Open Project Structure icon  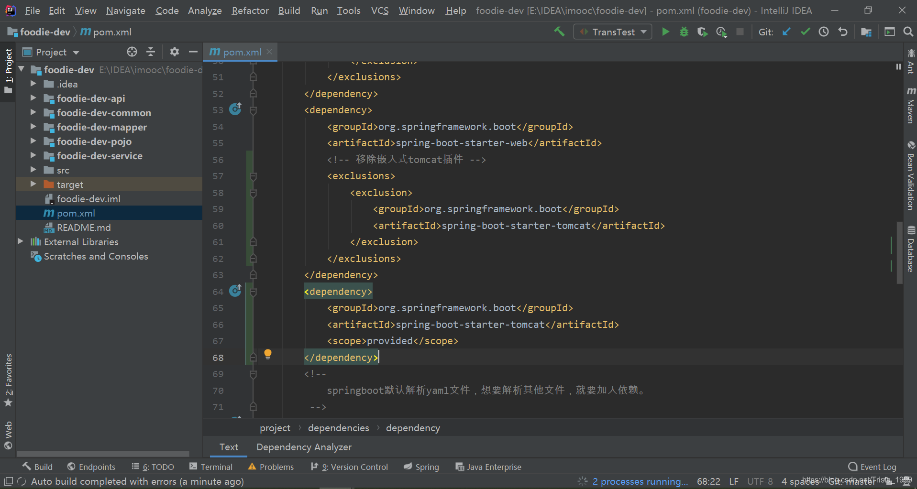(x=866, y=32)
